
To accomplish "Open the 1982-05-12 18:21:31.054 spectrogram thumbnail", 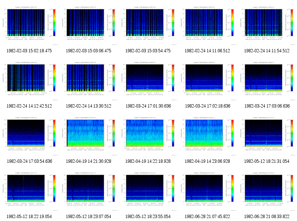I will tap(267, 136).
